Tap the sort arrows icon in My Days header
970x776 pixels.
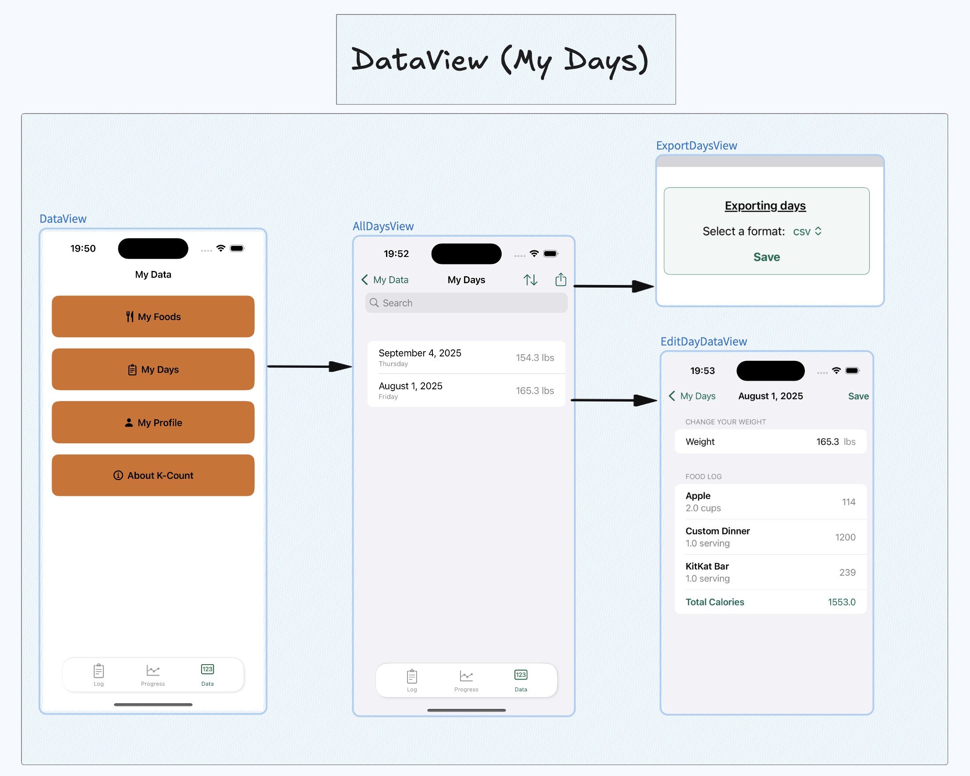point(531,280)
